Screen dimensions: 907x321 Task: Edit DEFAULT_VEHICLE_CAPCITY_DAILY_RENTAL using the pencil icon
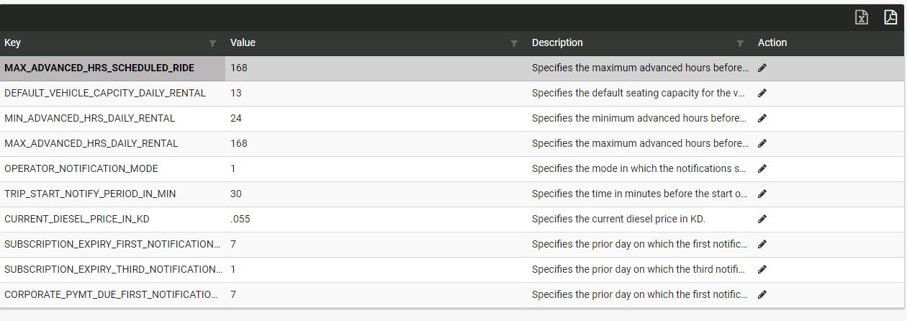762,94
